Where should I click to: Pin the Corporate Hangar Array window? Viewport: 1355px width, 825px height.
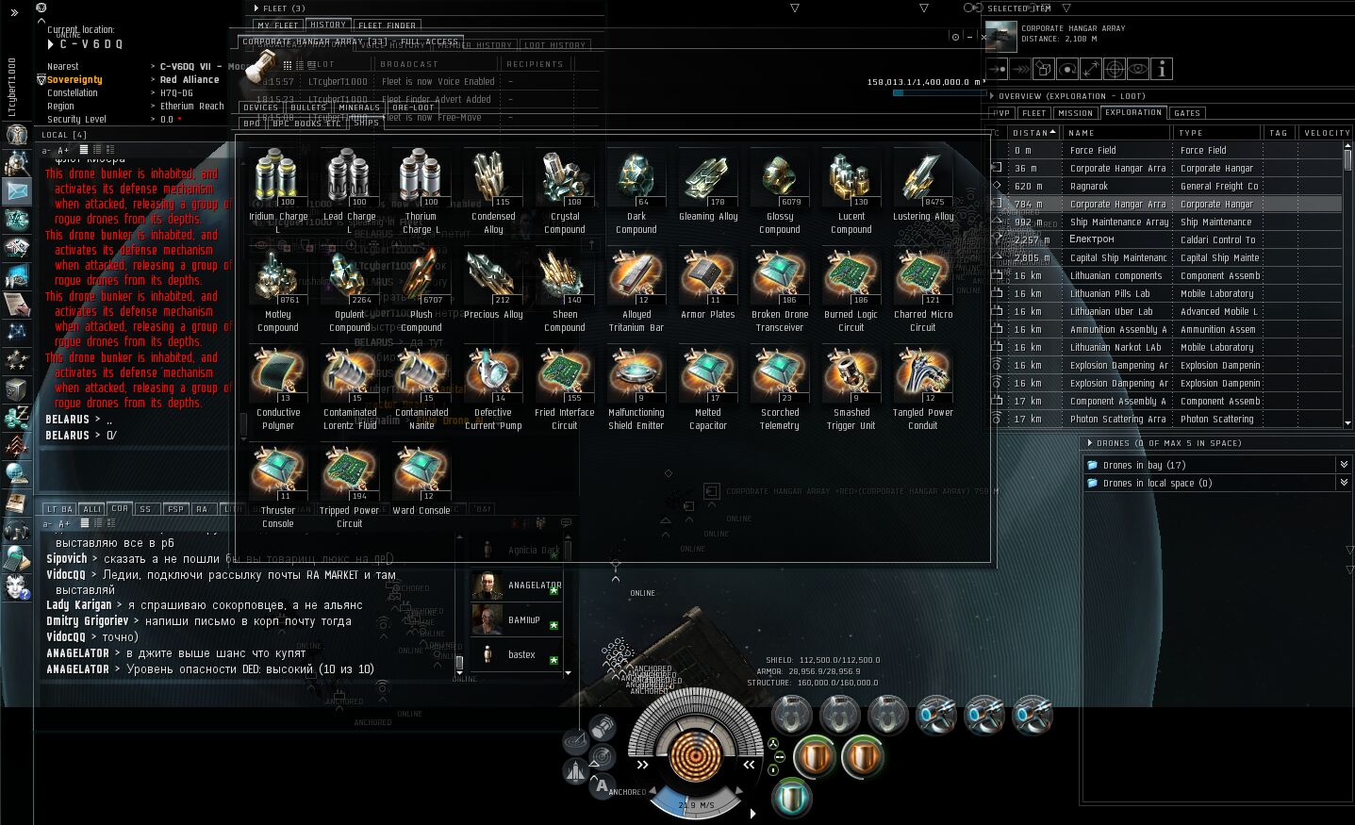955,38
